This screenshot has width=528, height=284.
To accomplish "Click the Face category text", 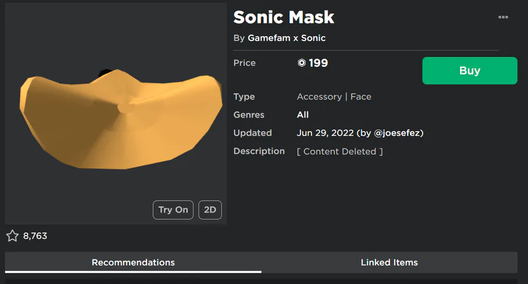I will click(x=361, y=97).
